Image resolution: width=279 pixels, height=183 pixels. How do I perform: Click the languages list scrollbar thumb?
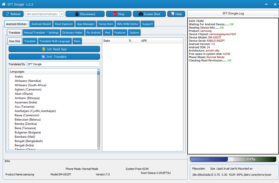pos(98,73)
